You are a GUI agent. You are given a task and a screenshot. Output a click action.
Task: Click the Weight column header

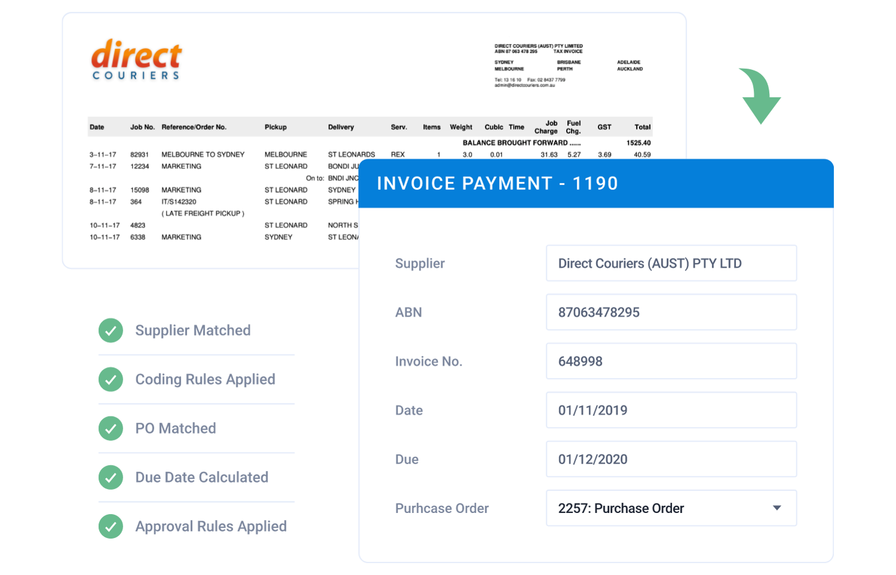pyautogui.click(x=461, y=127)
